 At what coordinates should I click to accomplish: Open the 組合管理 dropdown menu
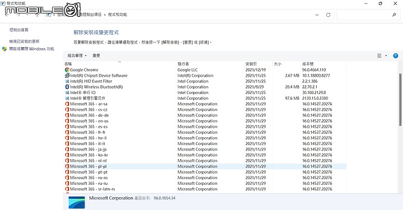77,55
